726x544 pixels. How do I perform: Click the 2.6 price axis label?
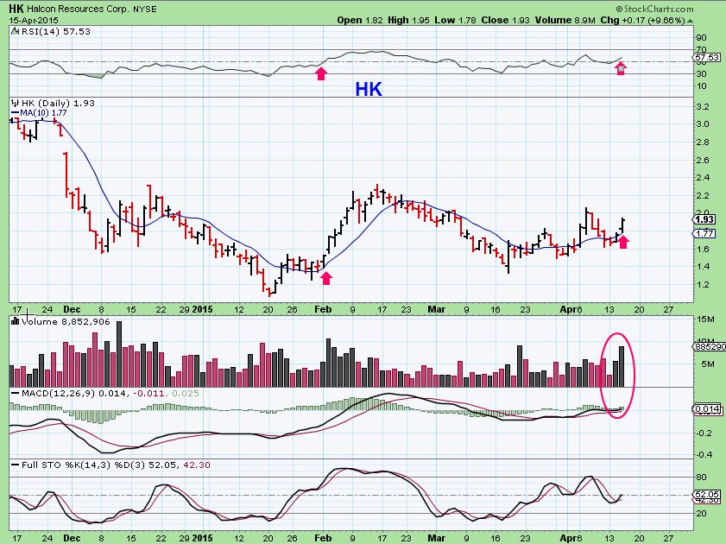pyautogui.click(x=703, y=161)
